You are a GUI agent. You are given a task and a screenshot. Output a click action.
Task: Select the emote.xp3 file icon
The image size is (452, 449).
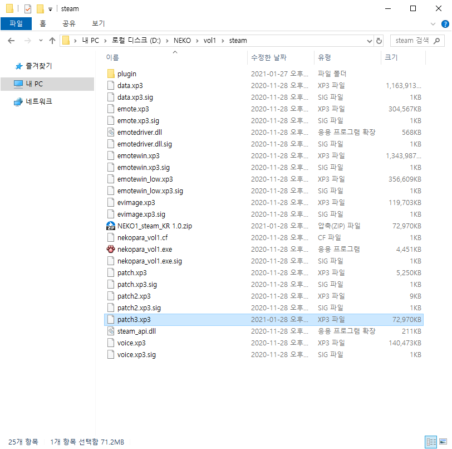(x=111, y=109)
